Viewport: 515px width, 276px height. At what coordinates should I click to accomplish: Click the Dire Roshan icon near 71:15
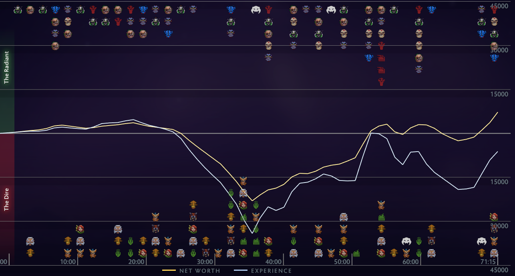482,241
